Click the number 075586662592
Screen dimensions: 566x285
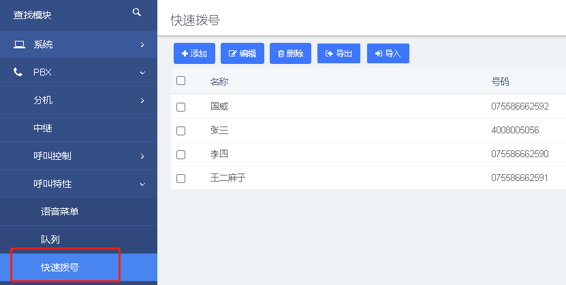click(x=520, y=106)
